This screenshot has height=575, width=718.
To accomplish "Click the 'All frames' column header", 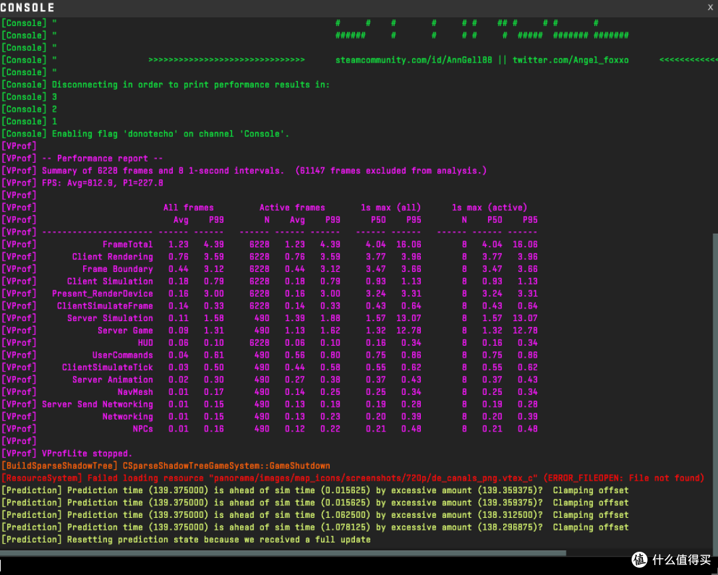I will click(x=188, y=207).
